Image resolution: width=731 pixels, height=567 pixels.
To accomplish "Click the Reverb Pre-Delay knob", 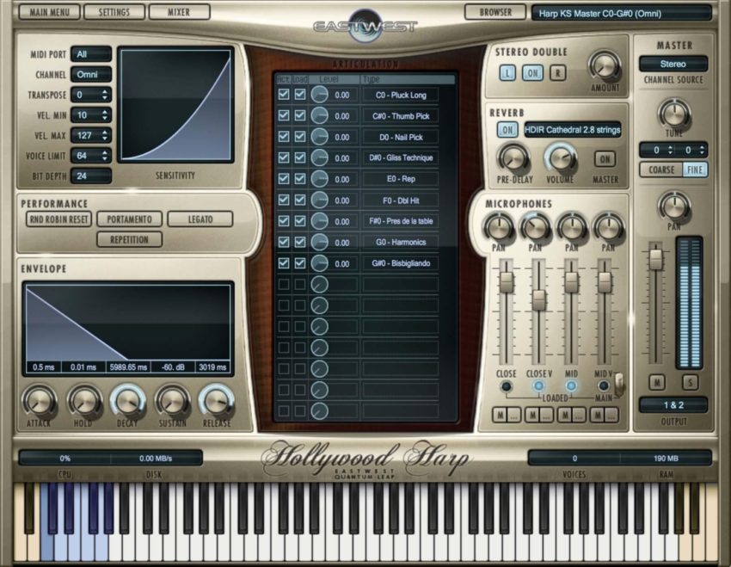I will point(513,158).
